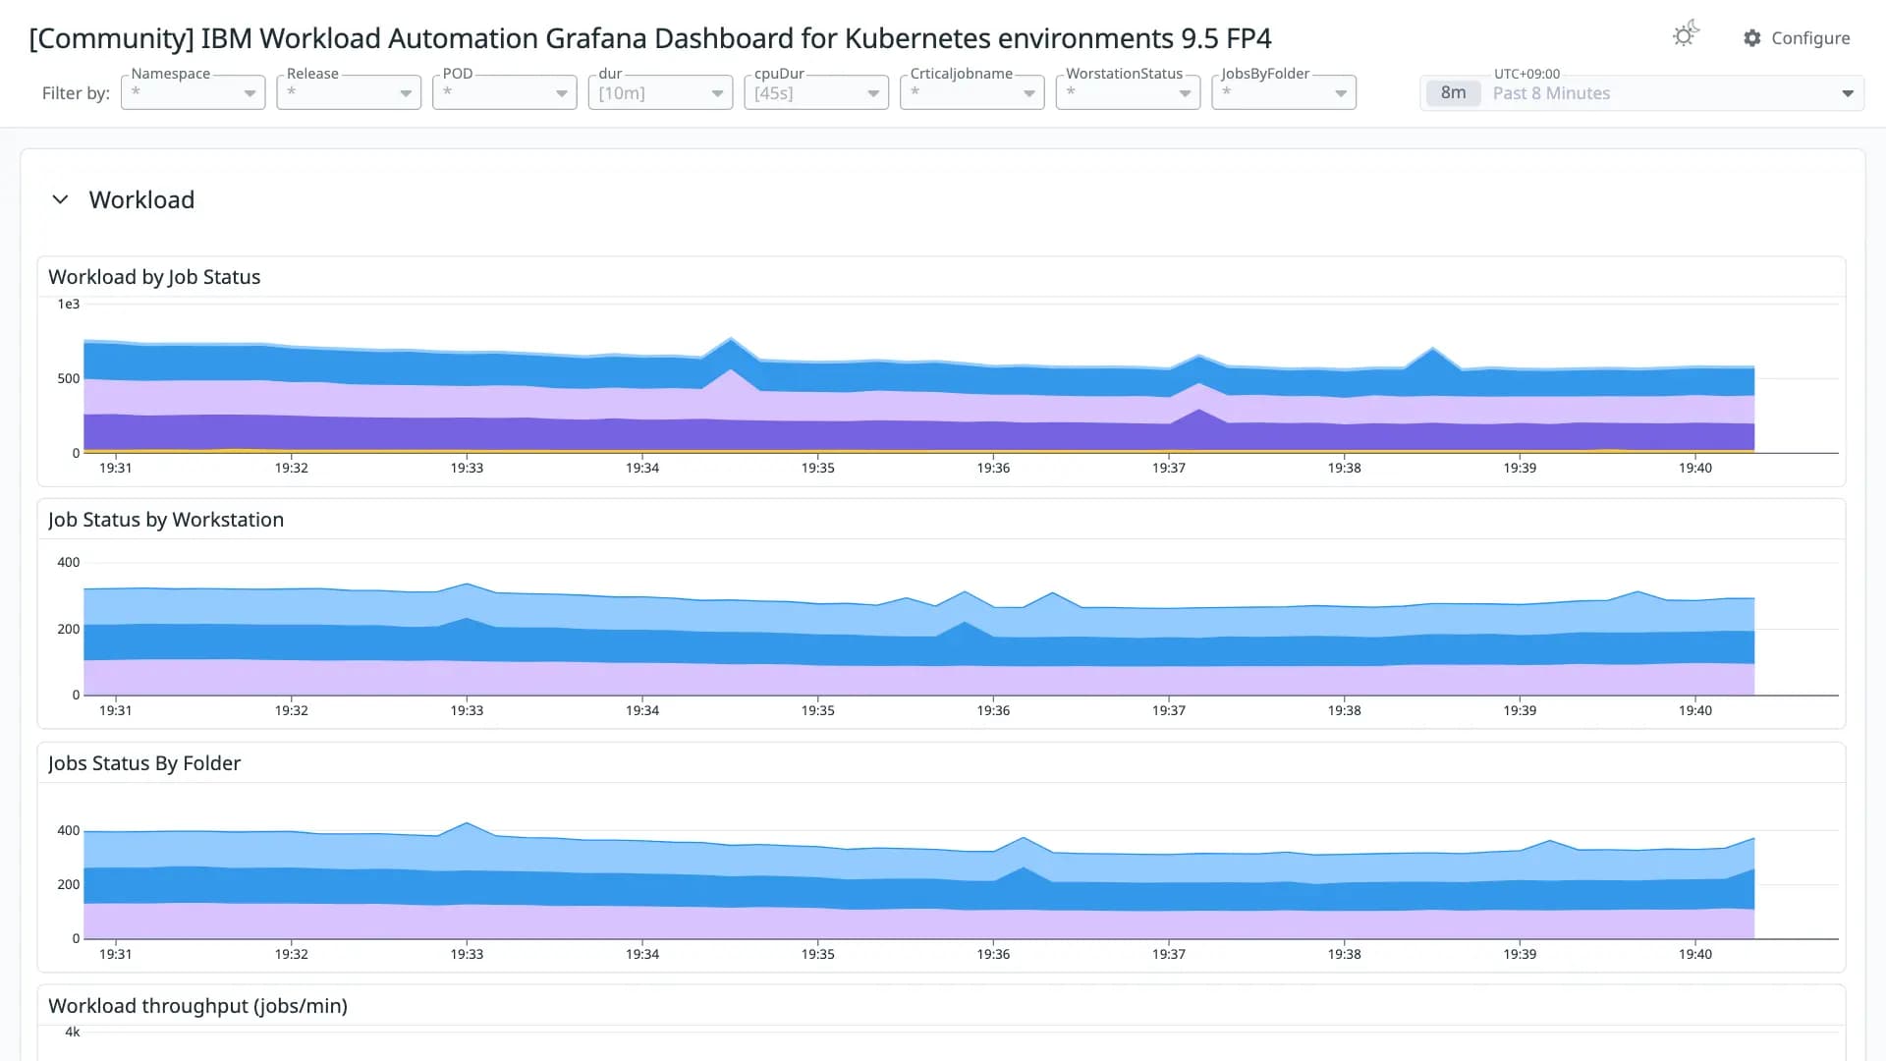Click the Jobs Status By Folder panel title

pos(144,763)
